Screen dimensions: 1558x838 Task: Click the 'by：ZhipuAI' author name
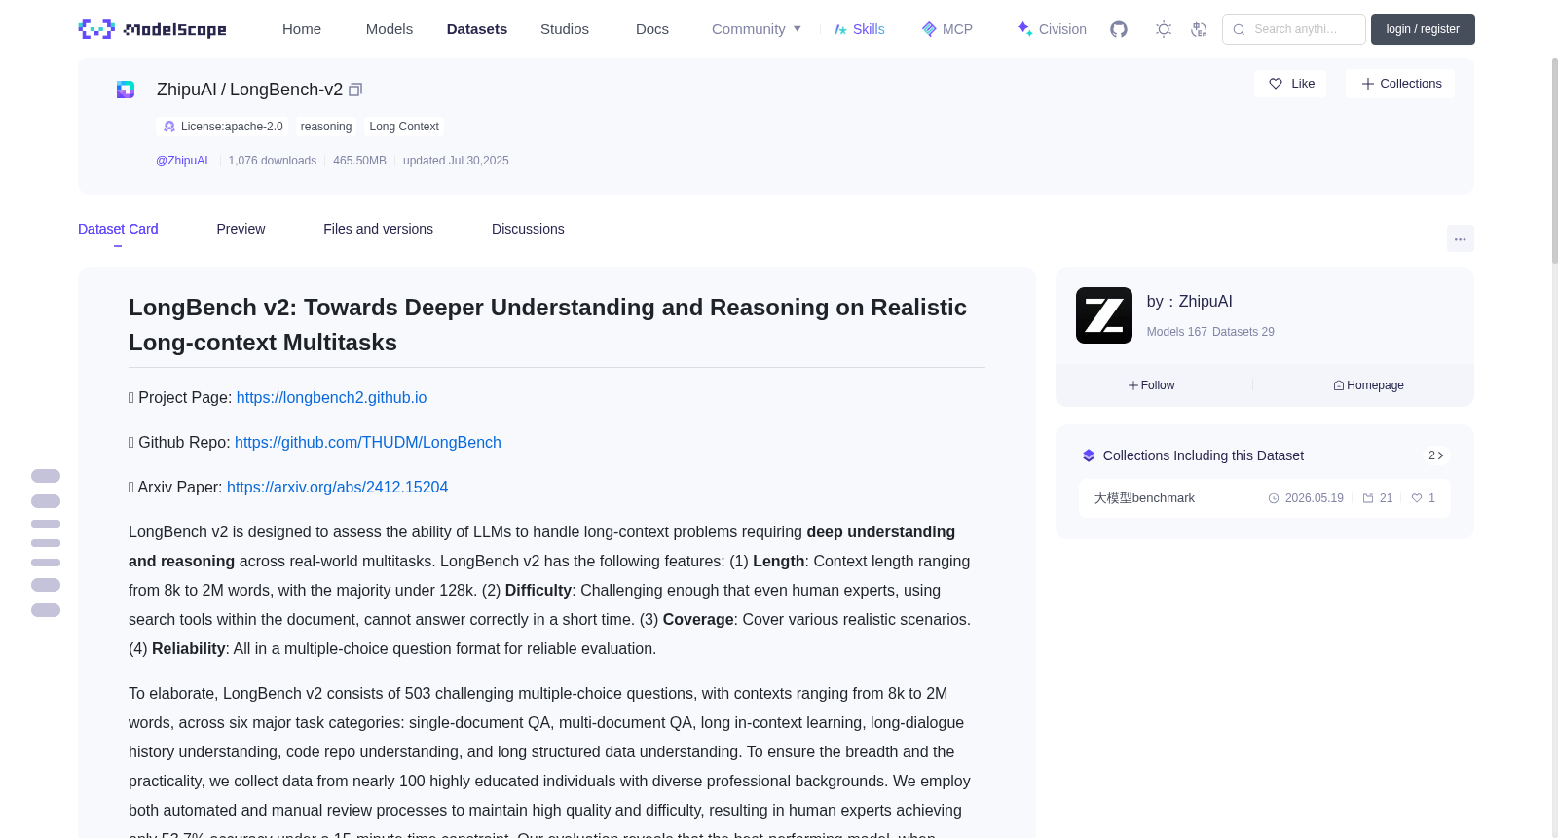point(1190,302)
